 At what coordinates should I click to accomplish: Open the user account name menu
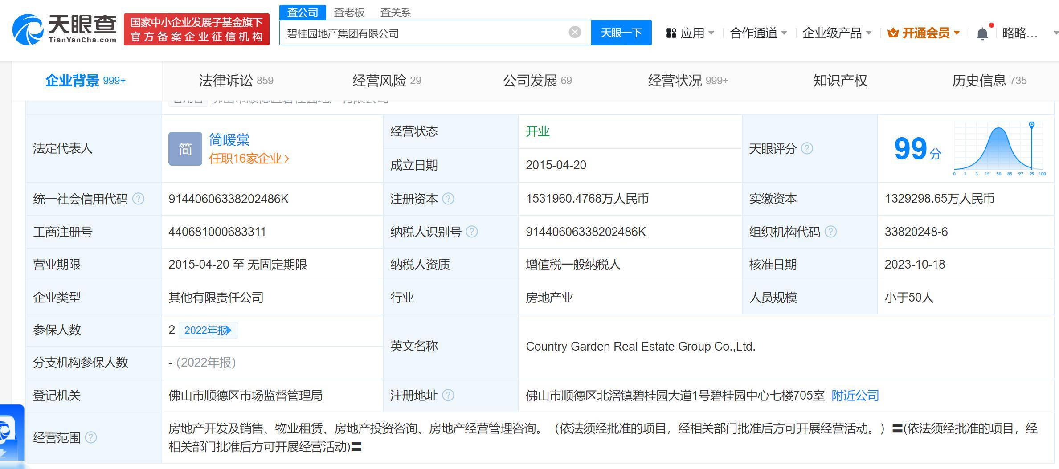[x=1020, y=33]
